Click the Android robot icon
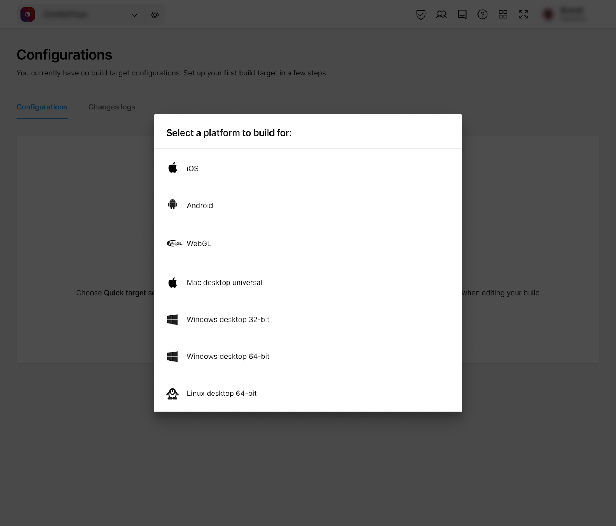This screenshot has height=526, width=616. click(x=172, y=204)
